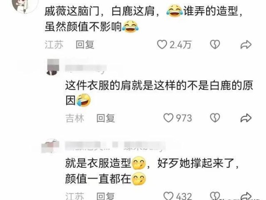This screenshot has height=200, width=266.
Task: Like the comment with 432 likes
Action: click(168, 196)
